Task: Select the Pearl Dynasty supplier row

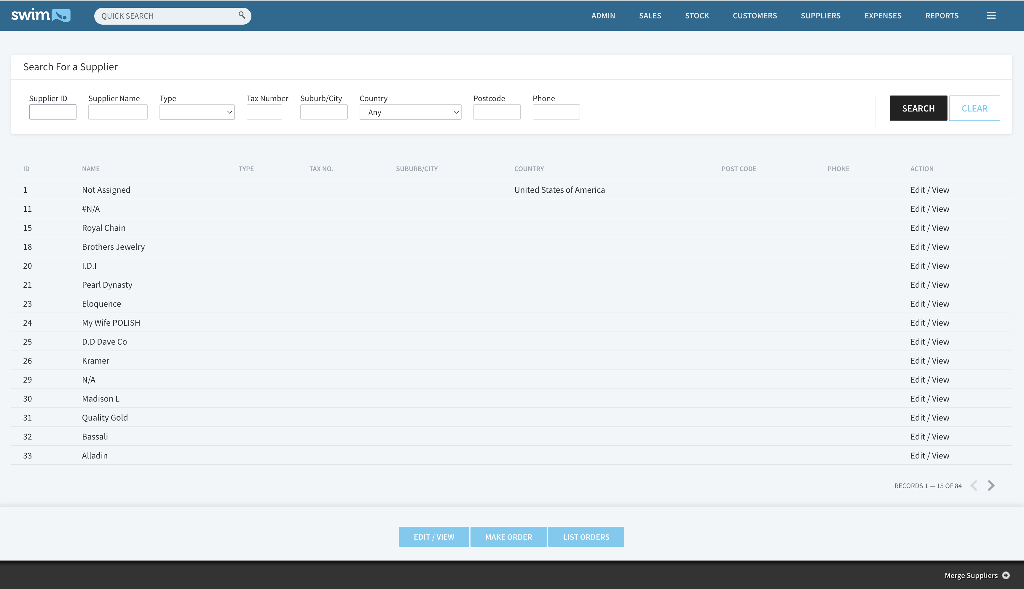Action: [x=107, y=285]
